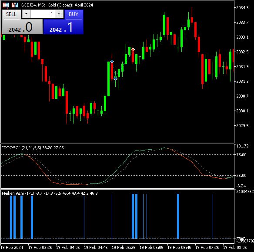Click the 19 Feb 05:25 time label
The image size is (254, 252).
click(124, 248)
